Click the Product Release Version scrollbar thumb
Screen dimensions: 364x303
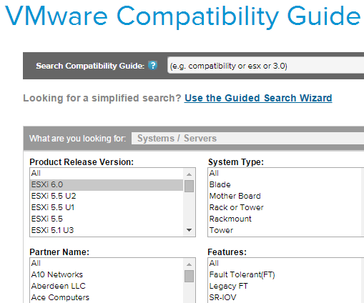189,186
